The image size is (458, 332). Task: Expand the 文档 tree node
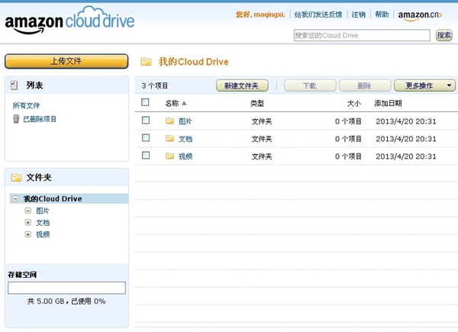pyautogui.click(x=27, y=223)
